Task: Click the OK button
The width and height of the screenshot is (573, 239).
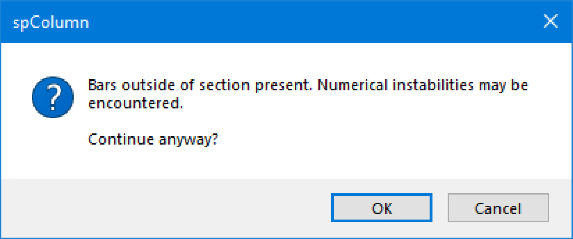Action: 381,208
